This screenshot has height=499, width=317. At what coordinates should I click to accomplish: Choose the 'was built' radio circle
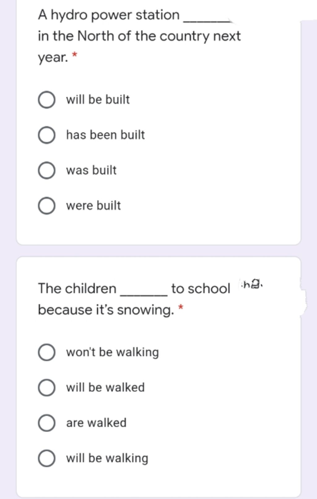tap(47, 170)
